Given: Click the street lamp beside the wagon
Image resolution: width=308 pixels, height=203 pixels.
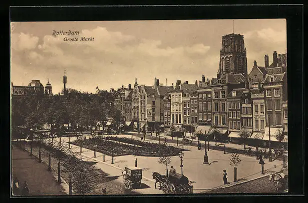Looking at the screenshot, I should click(181, 162).
